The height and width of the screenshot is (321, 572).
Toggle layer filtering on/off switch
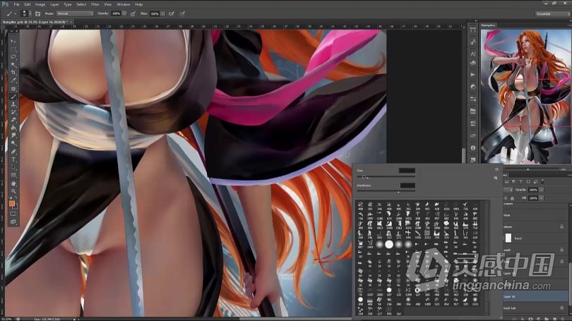pyautogui.click(x=543, y=181)
